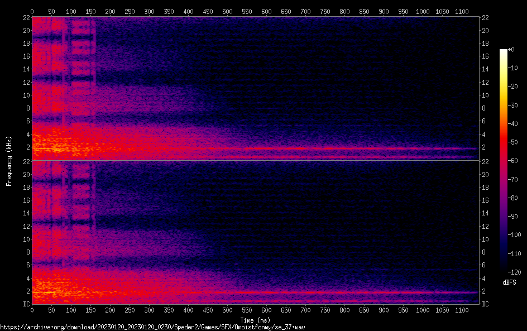Click the DC label on the left frequency axis
527x331 pixels.
26,304
